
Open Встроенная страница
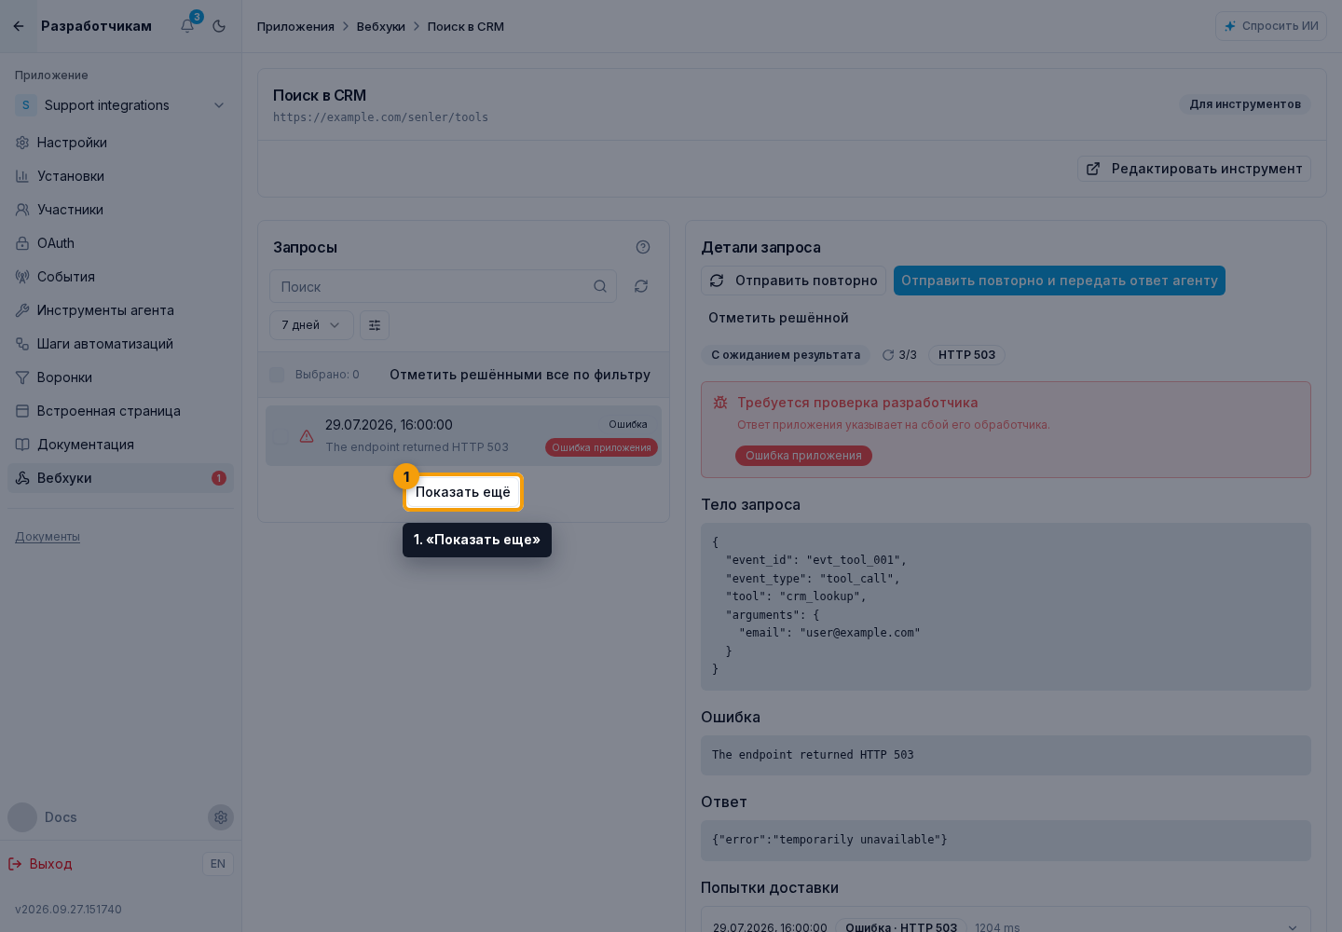pyautogui.click(x=120, y=411)
